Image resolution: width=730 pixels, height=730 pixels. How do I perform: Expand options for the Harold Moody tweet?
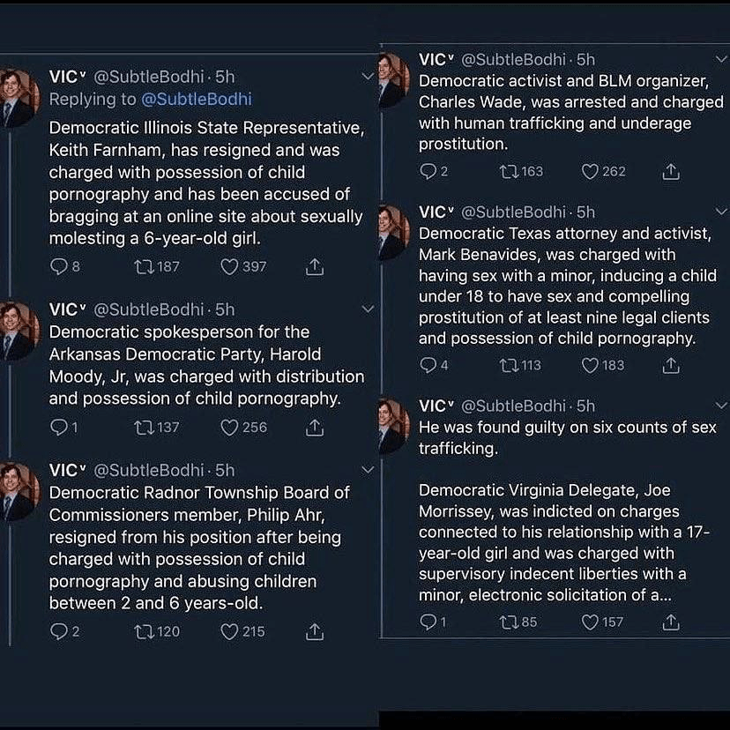coord(369,309)
